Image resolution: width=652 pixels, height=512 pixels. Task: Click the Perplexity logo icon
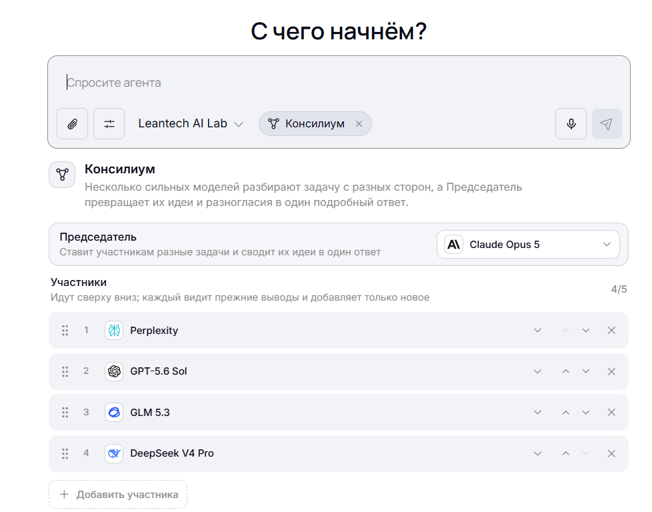(x=114, y=330)
